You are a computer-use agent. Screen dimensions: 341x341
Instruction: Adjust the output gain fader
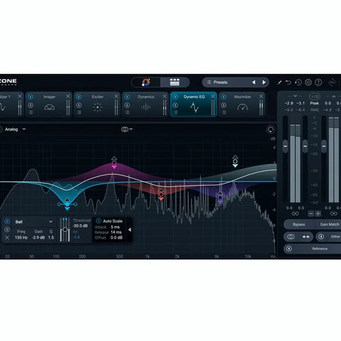coord(324,146)
